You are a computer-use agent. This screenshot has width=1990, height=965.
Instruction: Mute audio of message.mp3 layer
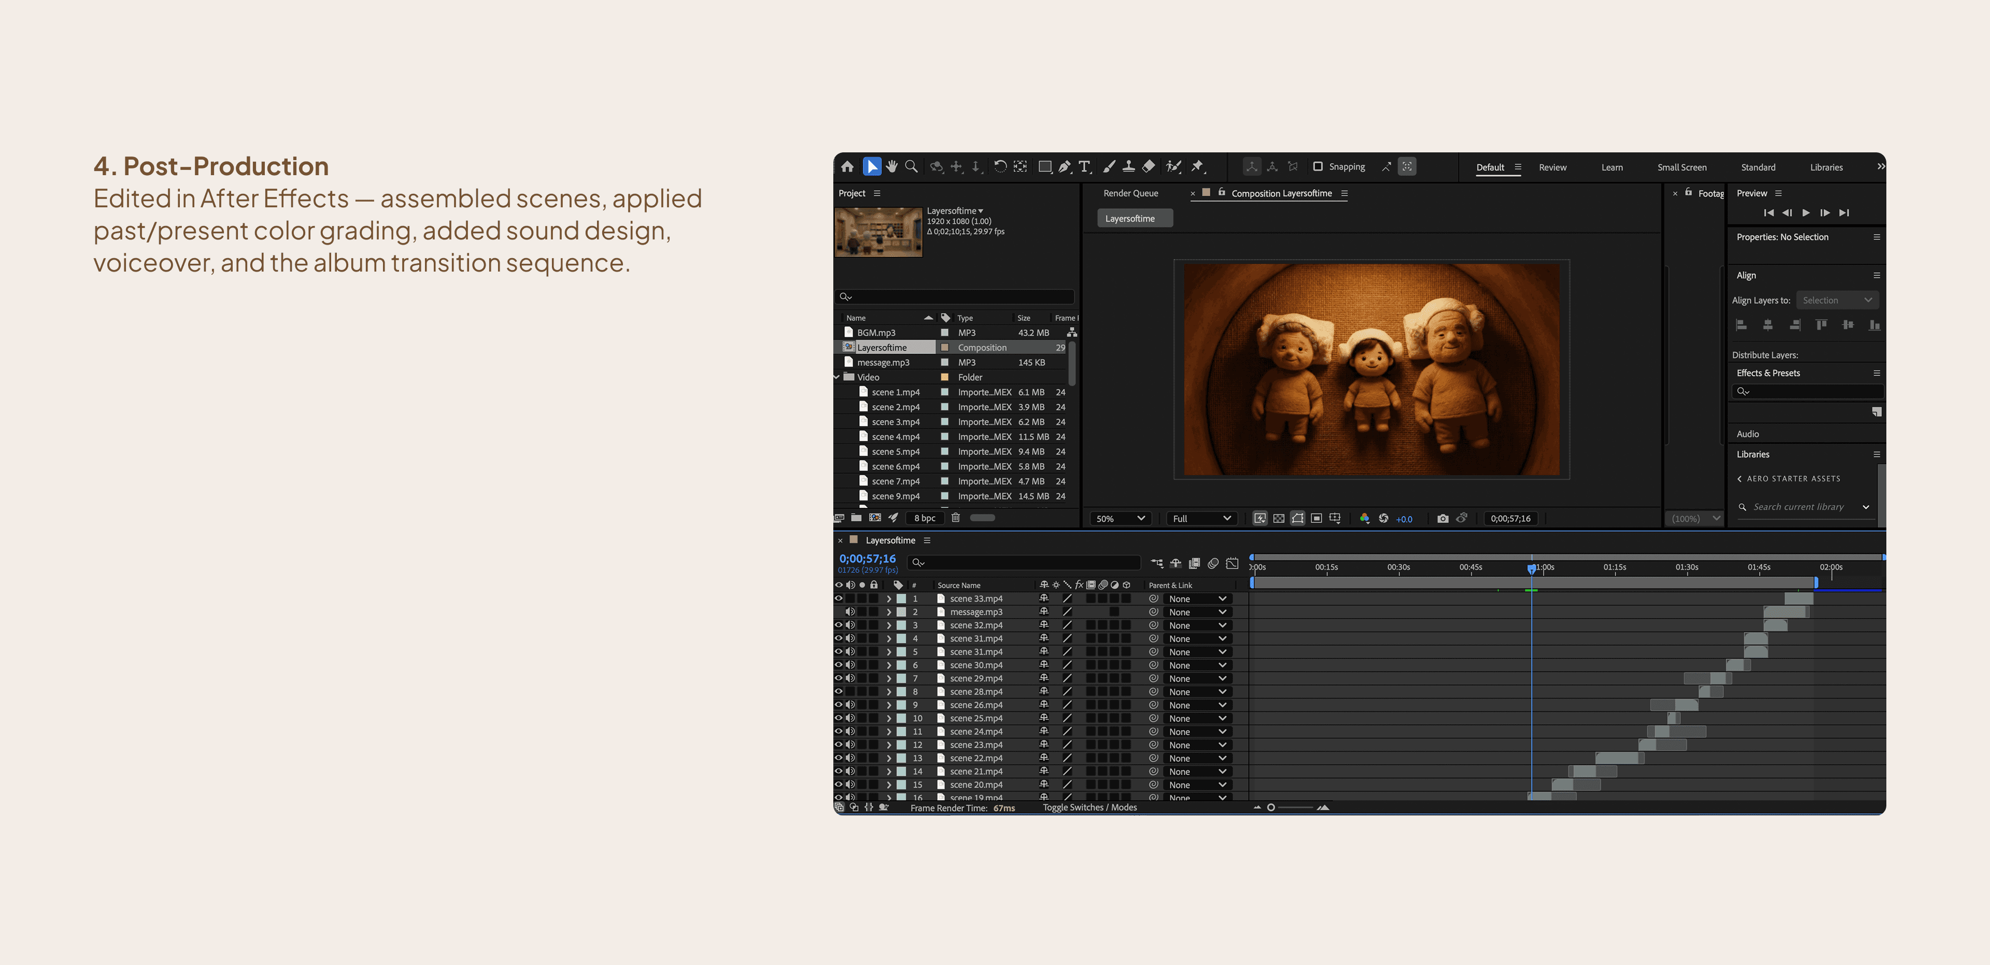850,611
